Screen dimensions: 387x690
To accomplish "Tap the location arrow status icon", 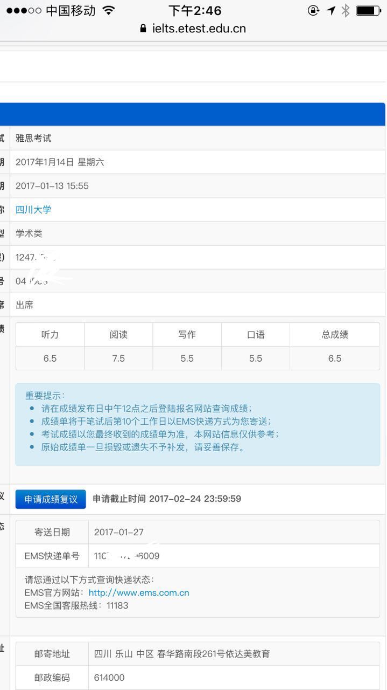I will 331,10.
